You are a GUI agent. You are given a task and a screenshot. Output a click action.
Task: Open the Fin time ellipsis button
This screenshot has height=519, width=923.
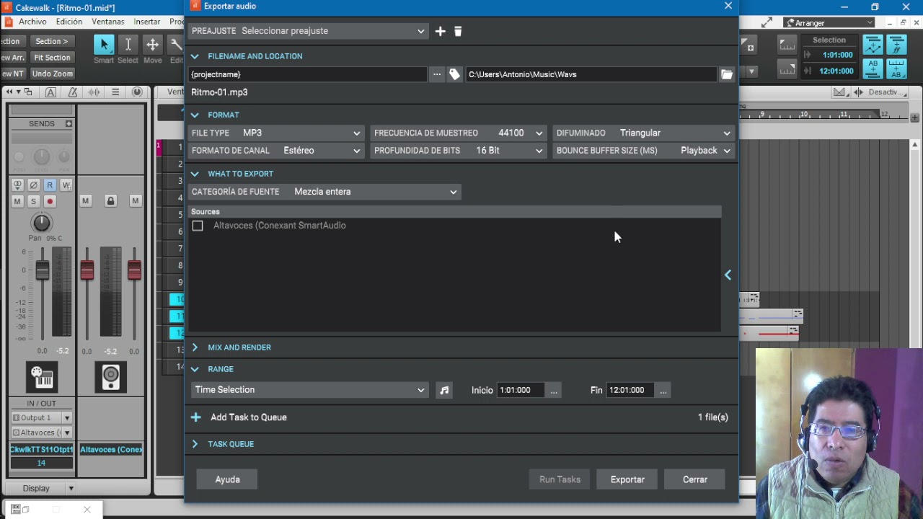[663, 390]
